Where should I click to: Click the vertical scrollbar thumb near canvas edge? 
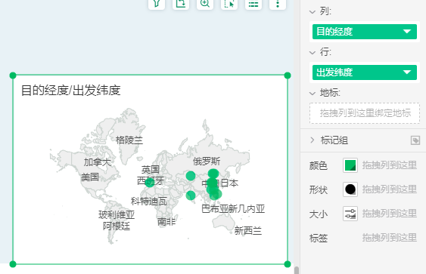click(297, 270)
